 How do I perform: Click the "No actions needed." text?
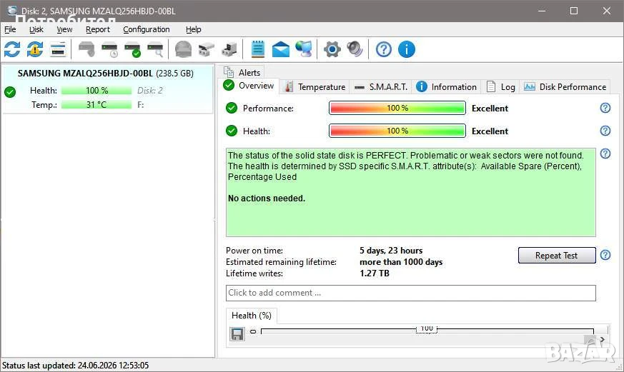[266, 198]
